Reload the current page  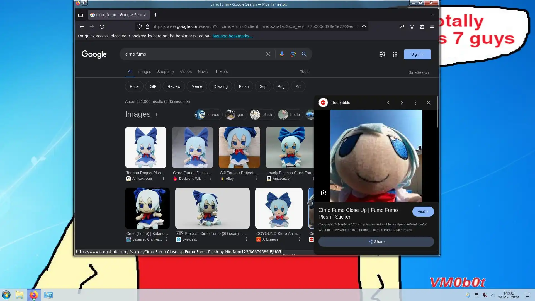coord(102,26)
